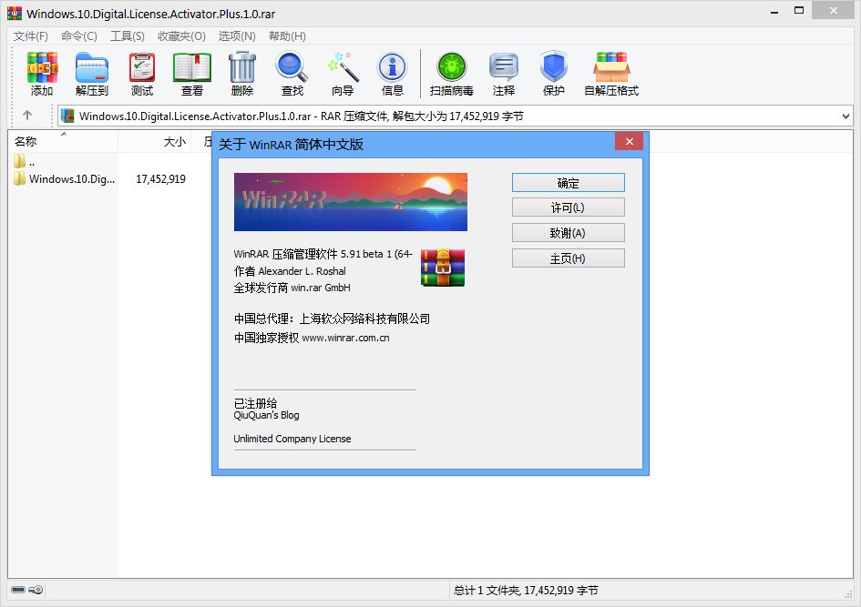The image size is (861, 607).
Task: Go up one folder level arrow
Action: [x=27, y=116]
